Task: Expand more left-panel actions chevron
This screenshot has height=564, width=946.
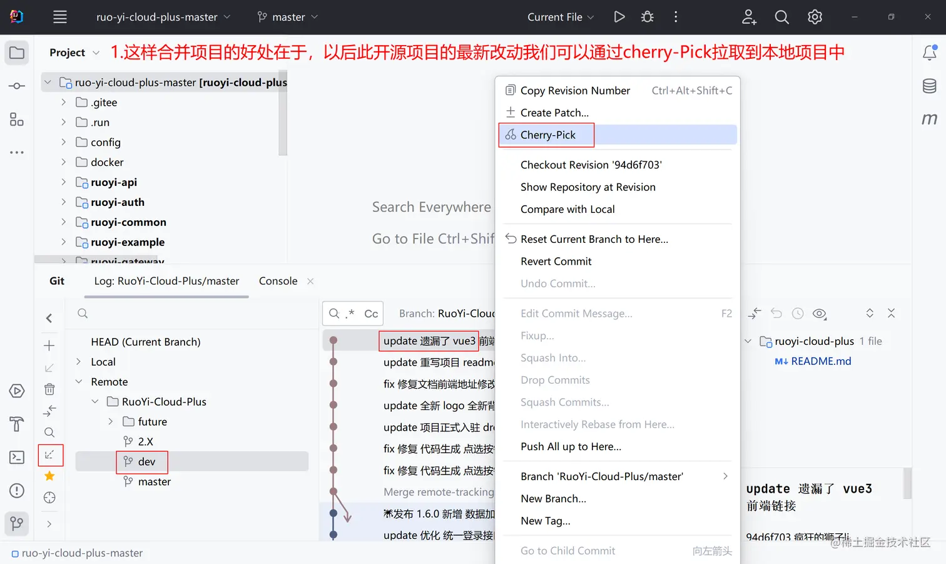Action: click(49, 525)
